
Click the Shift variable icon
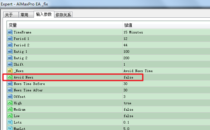10,64
